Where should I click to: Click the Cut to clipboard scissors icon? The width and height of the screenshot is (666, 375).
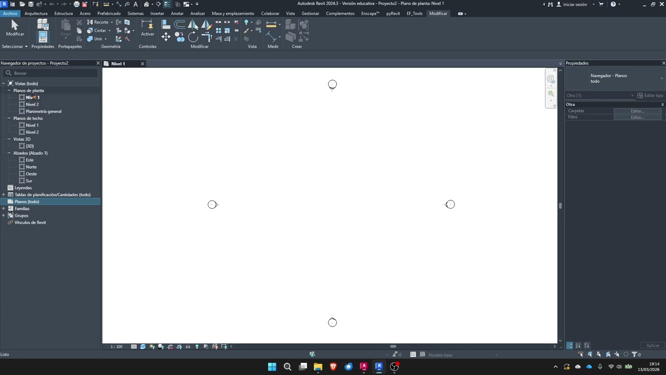[79, 22]
